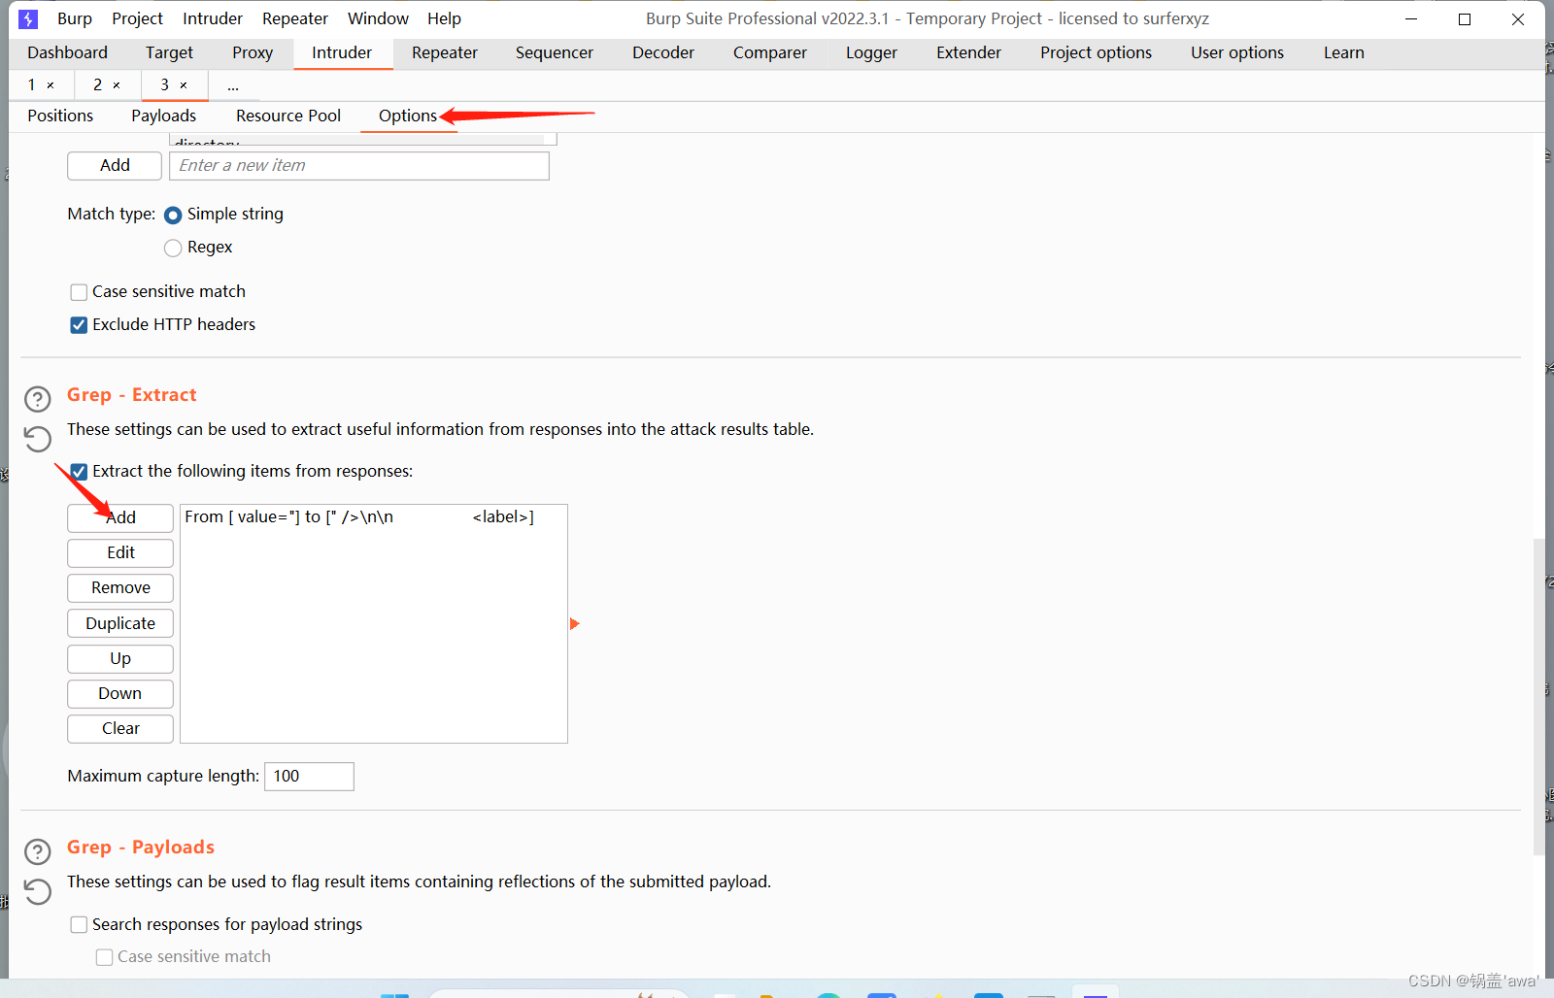Select the Options sub-tab

point(408,116)
